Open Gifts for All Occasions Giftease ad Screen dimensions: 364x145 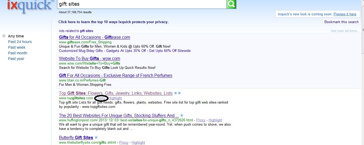94,37
